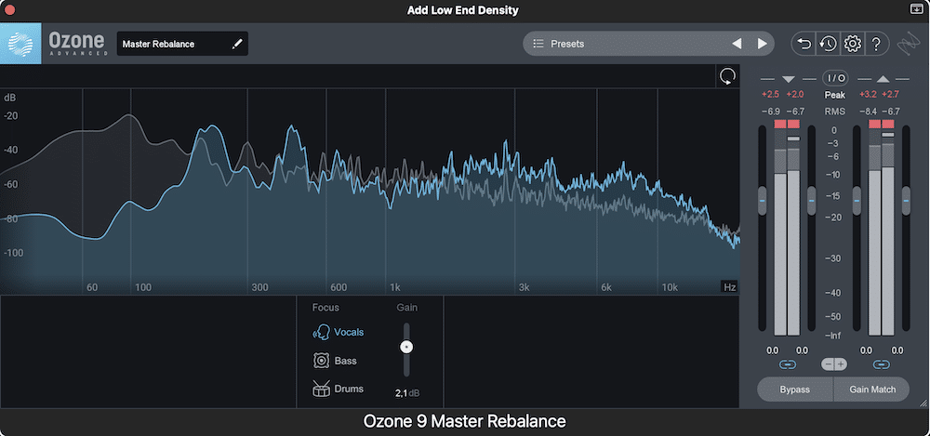Click the RMS label

click(x=834, y=112)
